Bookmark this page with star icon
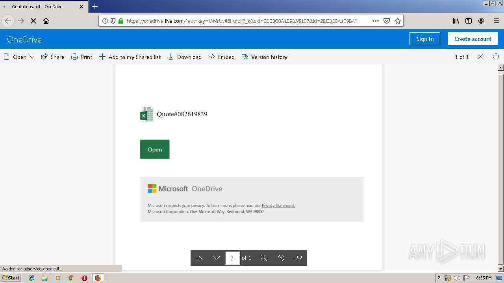Image resolution: width=504 pixels, height=283 pixels. 398,21
